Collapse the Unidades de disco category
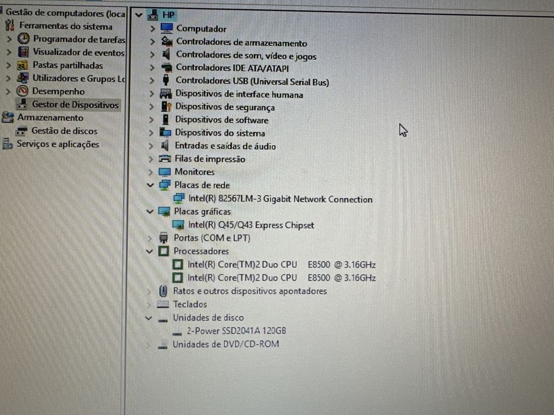554x415 pixels. click(148, 318)
